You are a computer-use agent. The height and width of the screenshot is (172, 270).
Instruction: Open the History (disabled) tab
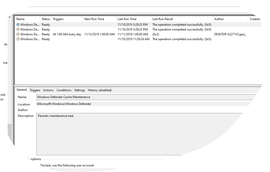point(100,90)
